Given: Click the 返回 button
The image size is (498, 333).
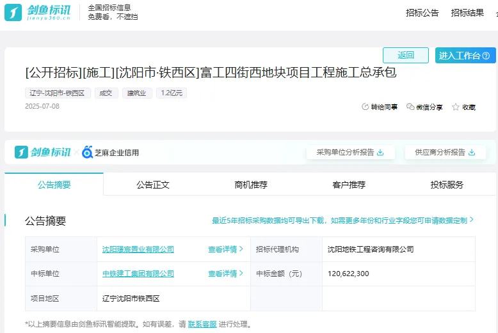Looking at the screenshot, I should coord(406,55).
